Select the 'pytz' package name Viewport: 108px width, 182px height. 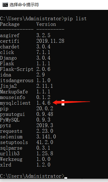(6, 126)
